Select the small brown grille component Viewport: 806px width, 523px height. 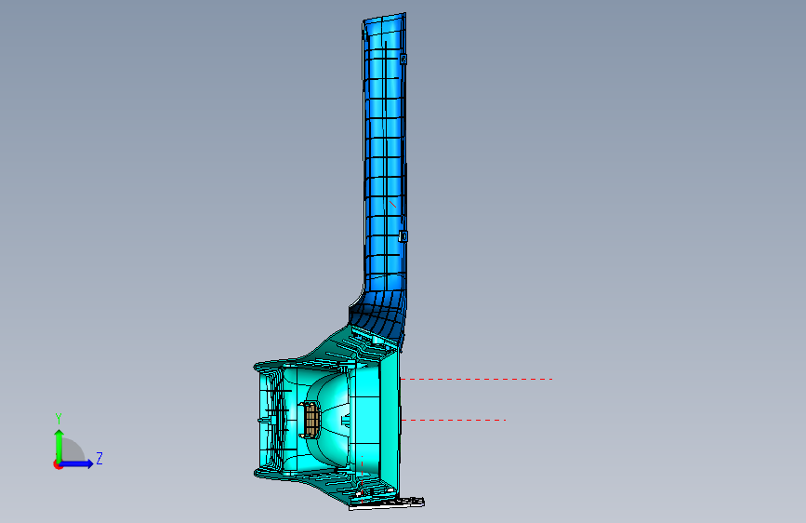tap(311, 418)
